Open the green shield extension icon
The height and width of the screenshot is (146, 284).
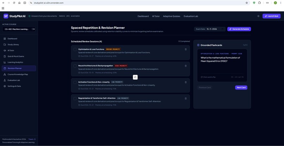pyautogui.click(x=254, y=3)
